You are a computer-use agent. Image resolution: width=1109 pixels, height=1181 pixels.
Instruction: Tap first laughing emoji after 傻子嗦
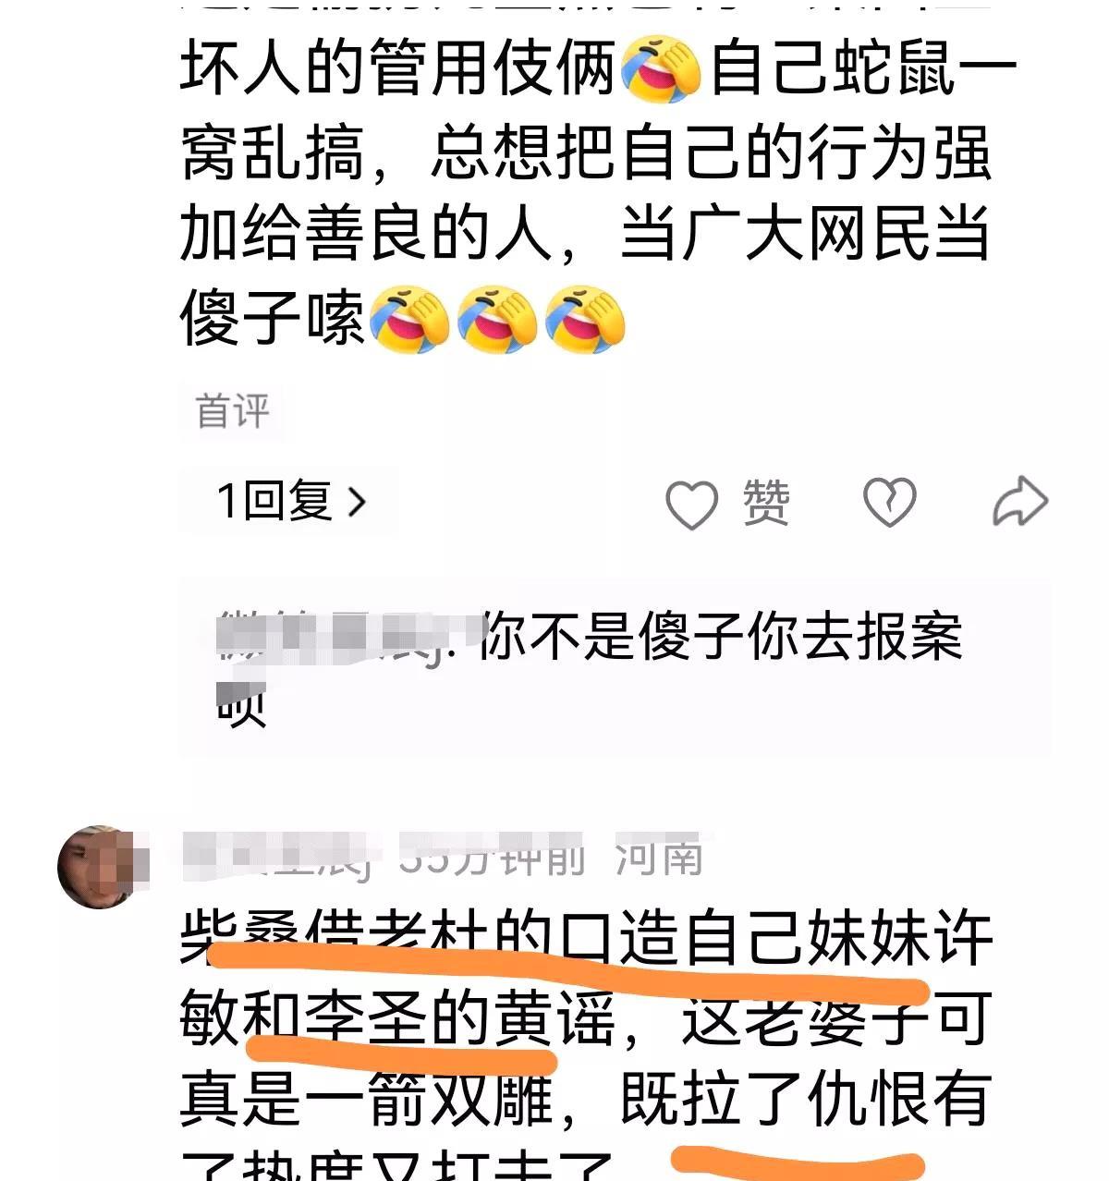click(410, 319)
